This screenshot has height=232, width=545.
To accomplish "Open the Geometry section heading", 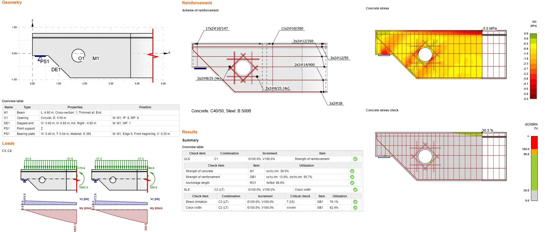I will (x=12, y=2).
